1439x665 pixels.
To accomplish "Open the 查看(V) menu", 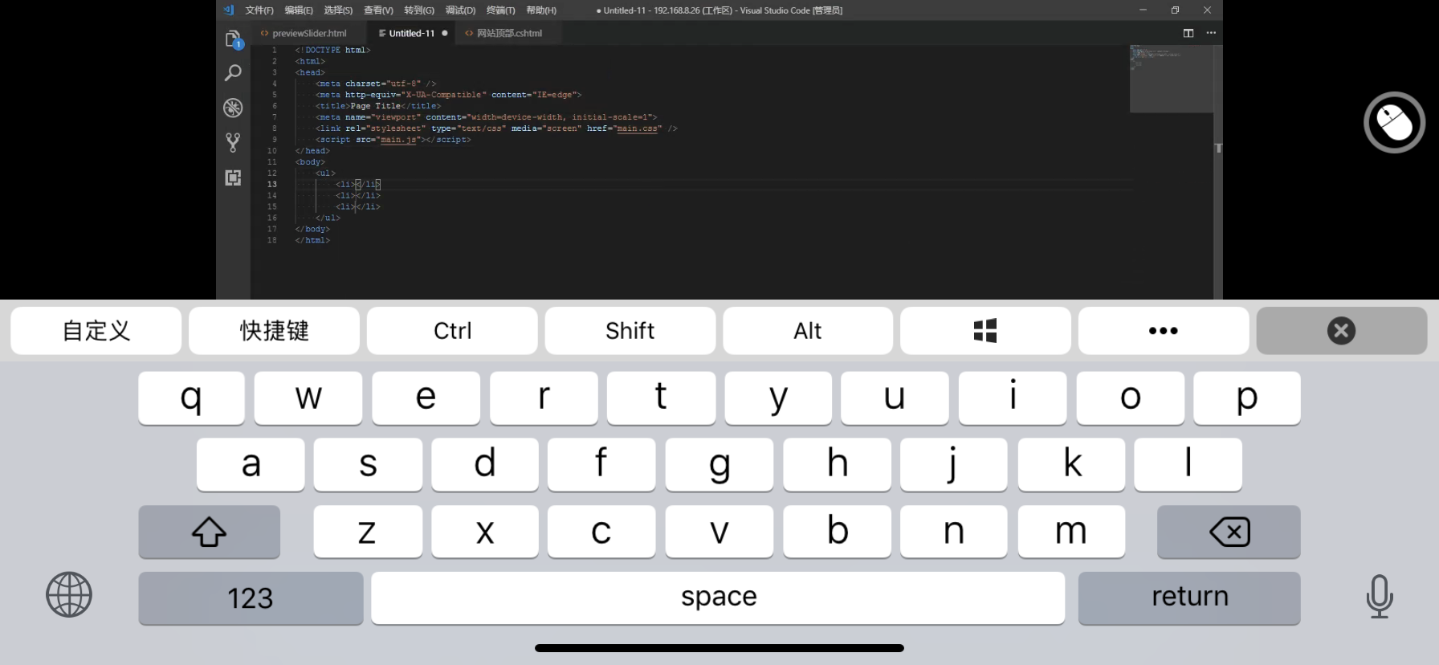I will 378,10.
